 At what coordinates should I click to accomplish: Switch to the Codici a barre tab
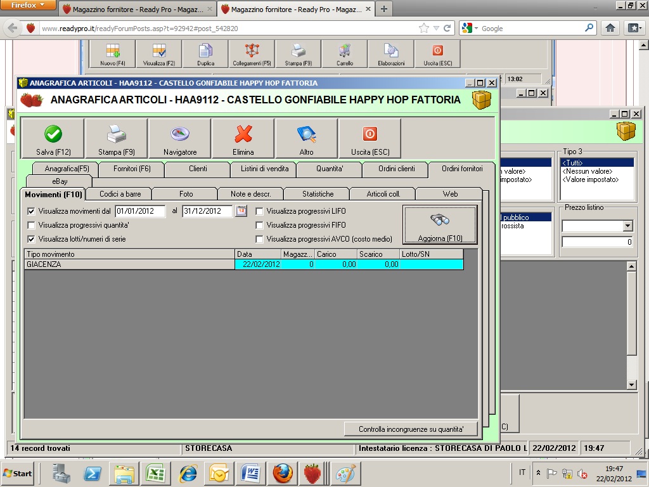tap(120, 194)
